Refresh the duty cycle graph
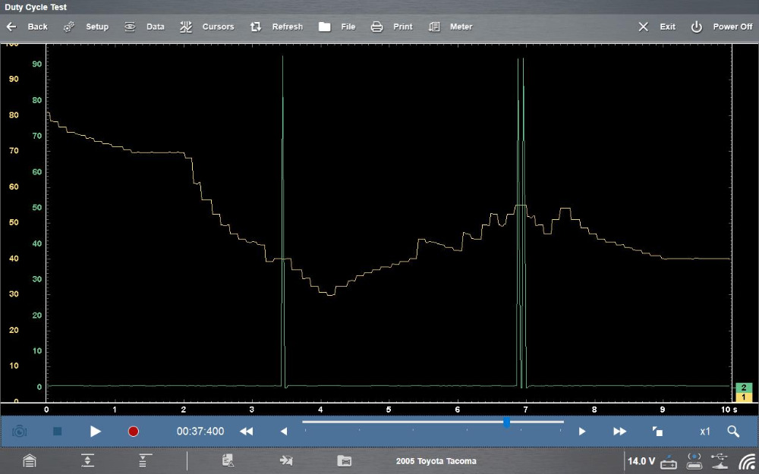759x474 pixels. click(x=277, y=27)
